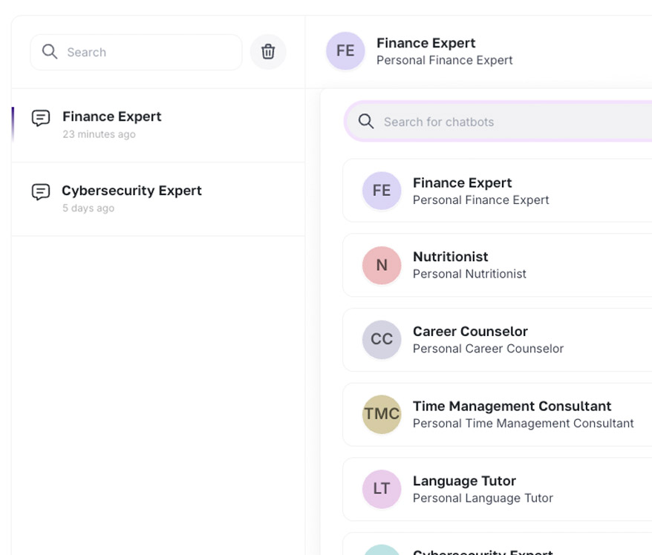
Task: Click the LT avatar for Language Tutor
Action: (382, 489)
